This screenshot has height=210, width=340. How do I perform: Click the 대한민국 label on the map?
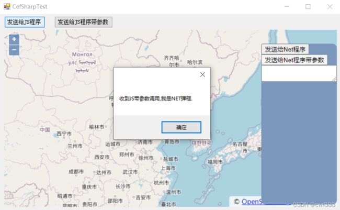click(x=201, y=143)
